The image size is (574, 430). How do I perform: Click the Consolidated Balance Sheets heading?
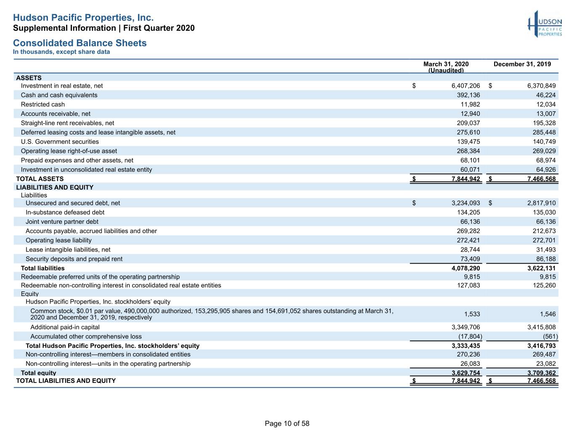[x=80, y=43]
